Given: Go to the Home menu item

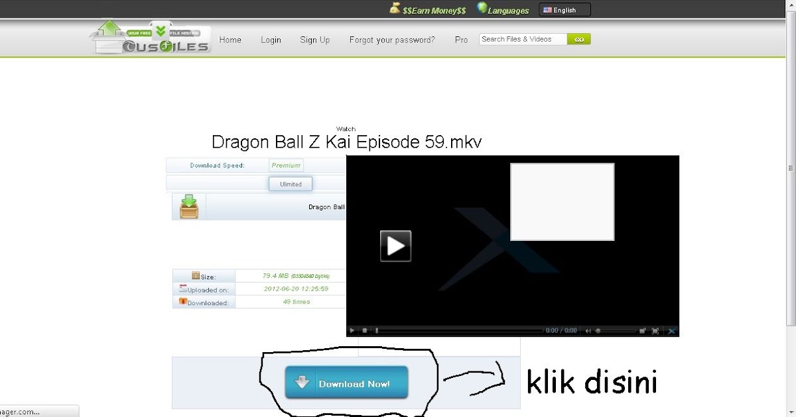Looking at the screenshot, I should pos(230,40).
